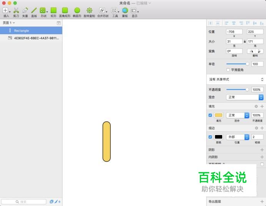Screen dimensions: 266x206
Task: Open the yellow fill color swatch
Action: tap(218, 115)
